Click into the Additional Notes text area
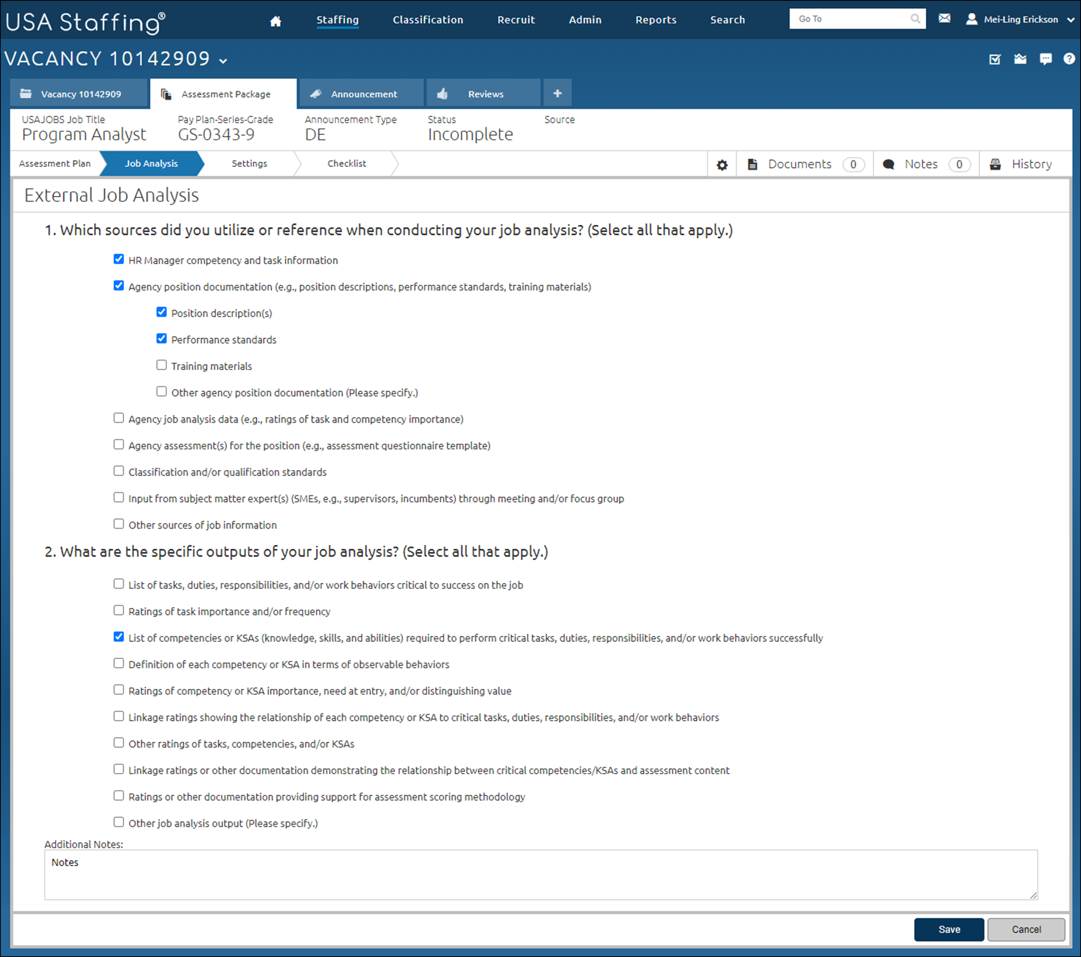Image resolution: width=1081 pixels, height=957 pixels. (540, 875)
